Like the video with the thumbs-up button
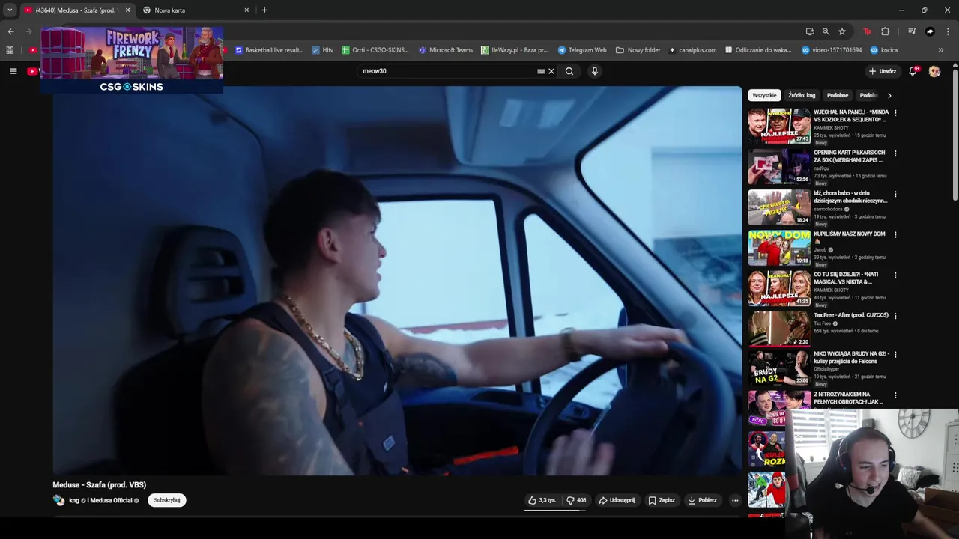959x539 pixels. pyautogui.click(x=542, y=500)
